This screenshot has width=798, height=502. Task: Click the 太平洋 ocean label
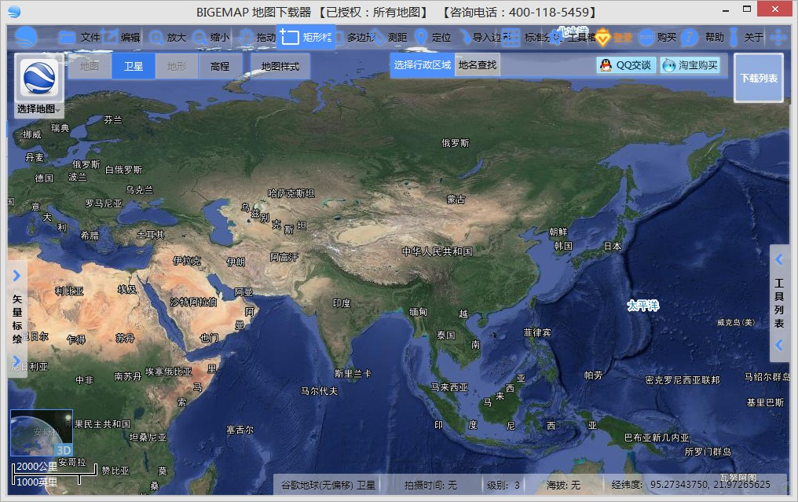642,306
